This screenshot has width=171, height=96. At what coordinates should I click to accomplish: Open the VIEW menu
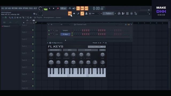[x=20, y=8]
